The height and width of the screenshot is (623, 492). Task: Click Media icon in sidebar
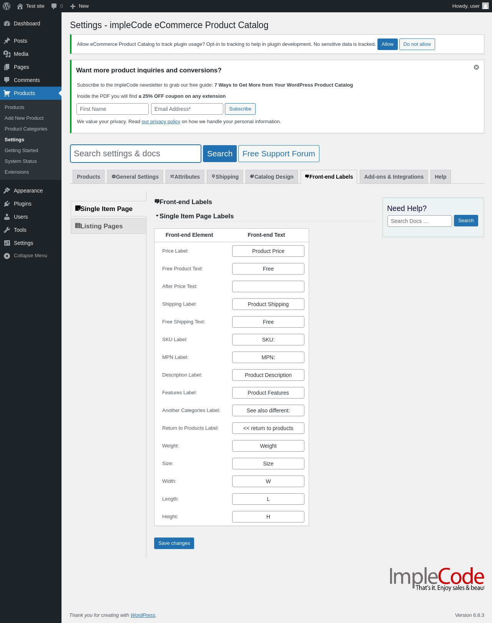pyautogui.click(x=7, y=54)
